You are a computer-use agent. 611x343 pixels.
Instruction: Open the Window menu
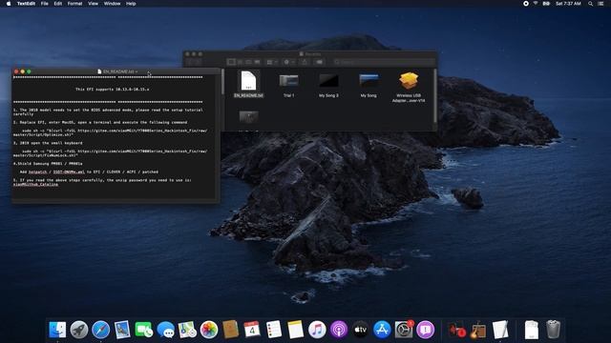click(x=113, y=4)
